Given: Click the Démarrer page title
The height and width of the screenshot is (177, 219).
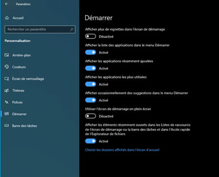Looking at the screenshot, I should coord(99,18).
